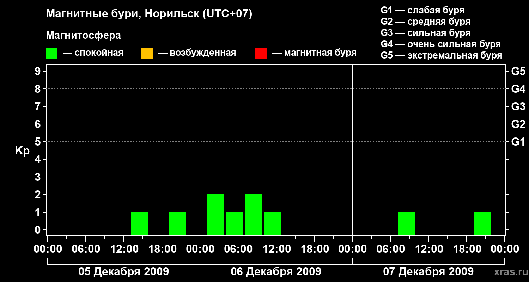
Task: Click the title 'Магнитные бури, Норильск (UTC+07)'
Action: coord(149,14)
